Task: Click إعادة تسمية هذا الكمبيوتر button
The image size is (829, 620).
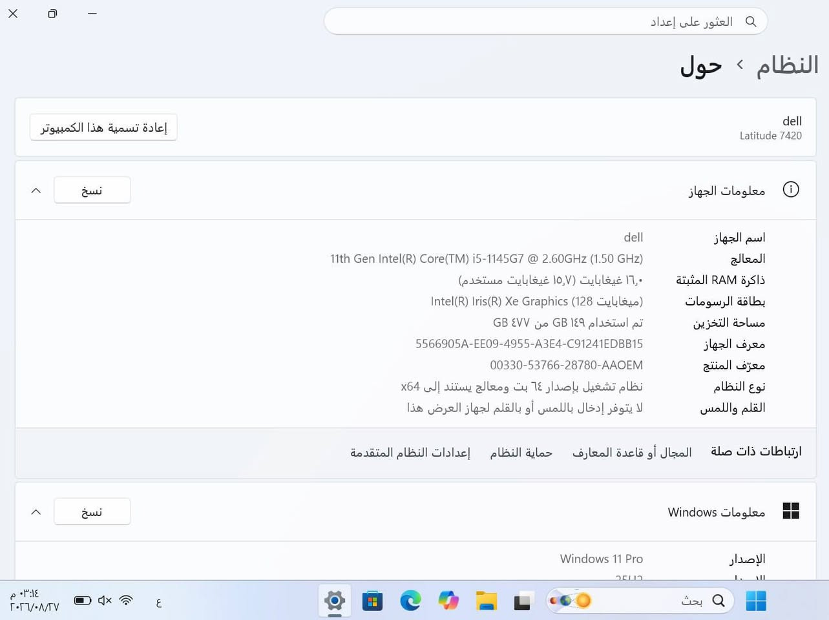Action: pos(103,127)
